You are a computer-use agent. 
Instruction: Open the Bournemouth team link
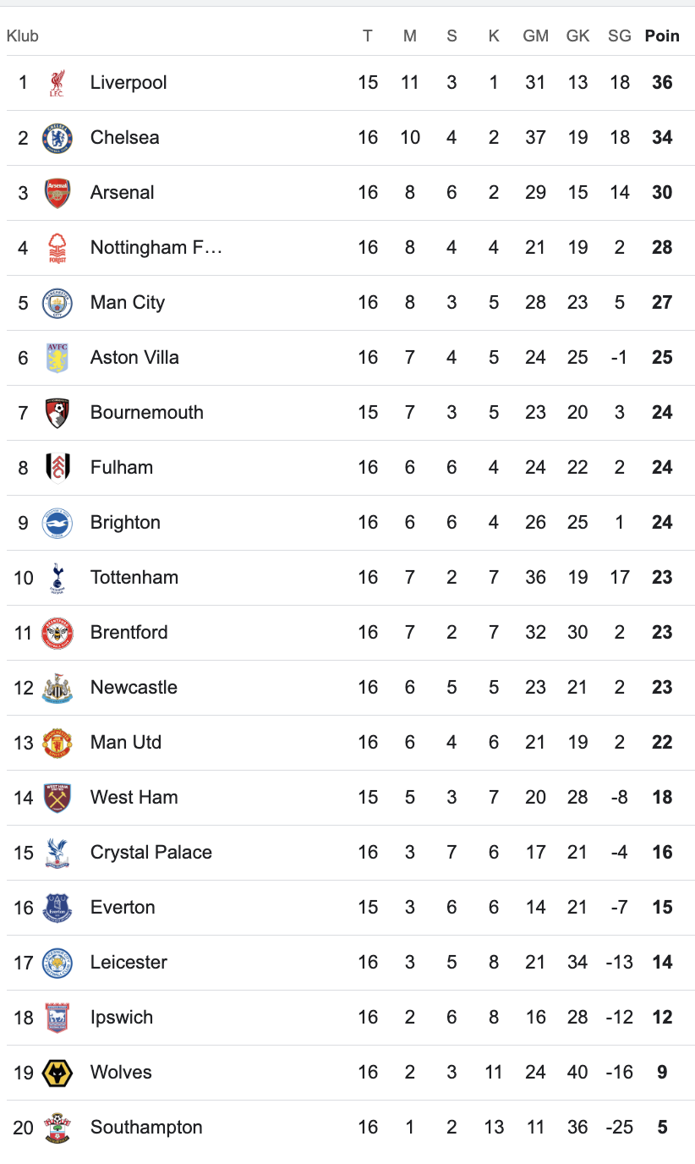(x=147, y=413)
